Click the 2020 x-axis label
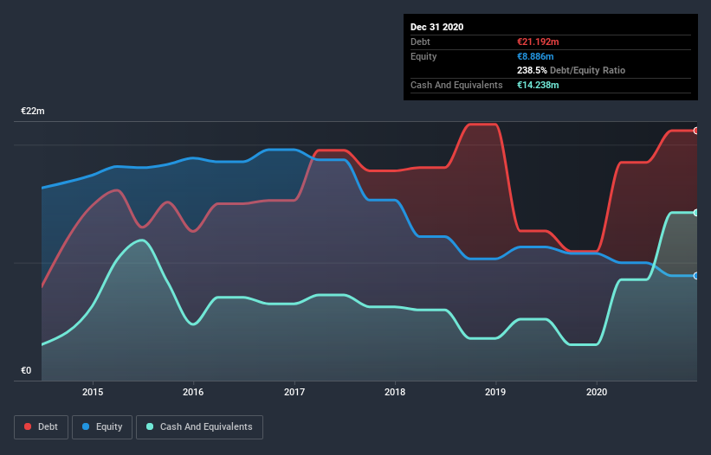The image size is (711, 455). click(x=597, y=392)
